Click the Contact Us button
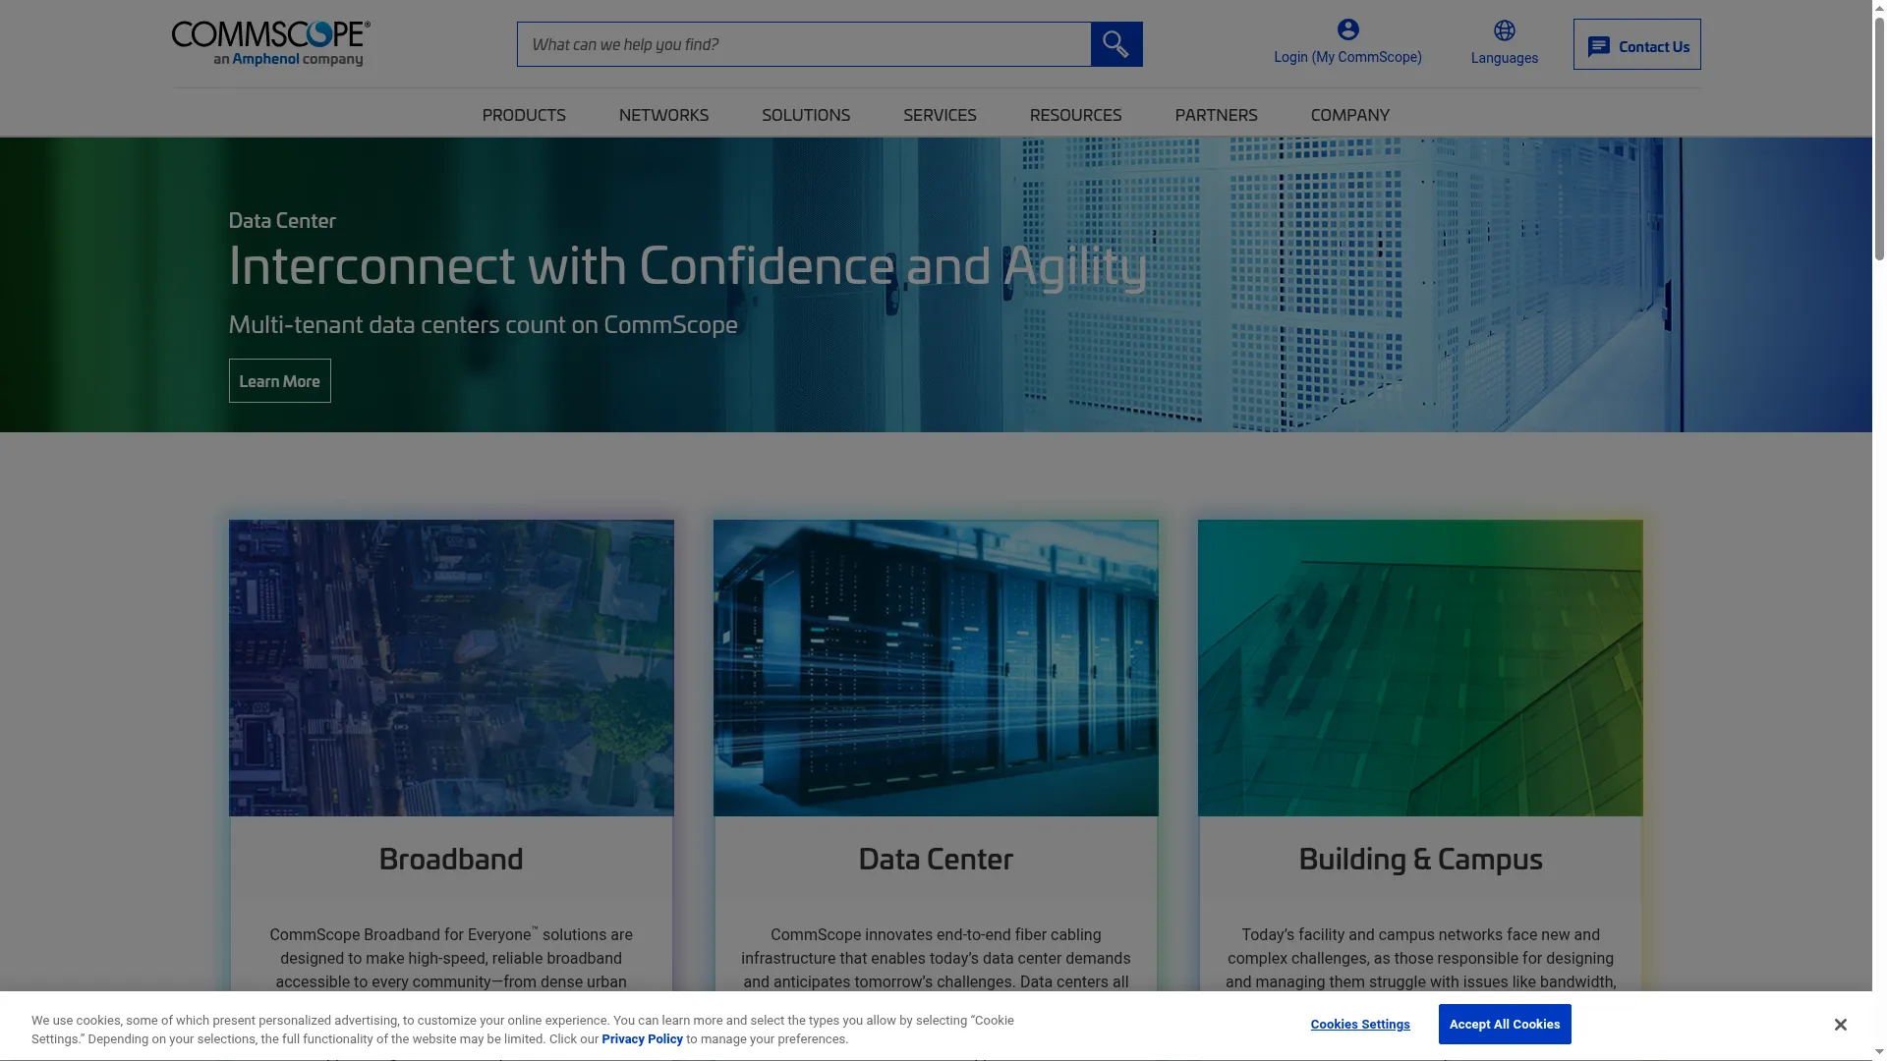Screen dimensions: 1887x1061 (1636, 44)
